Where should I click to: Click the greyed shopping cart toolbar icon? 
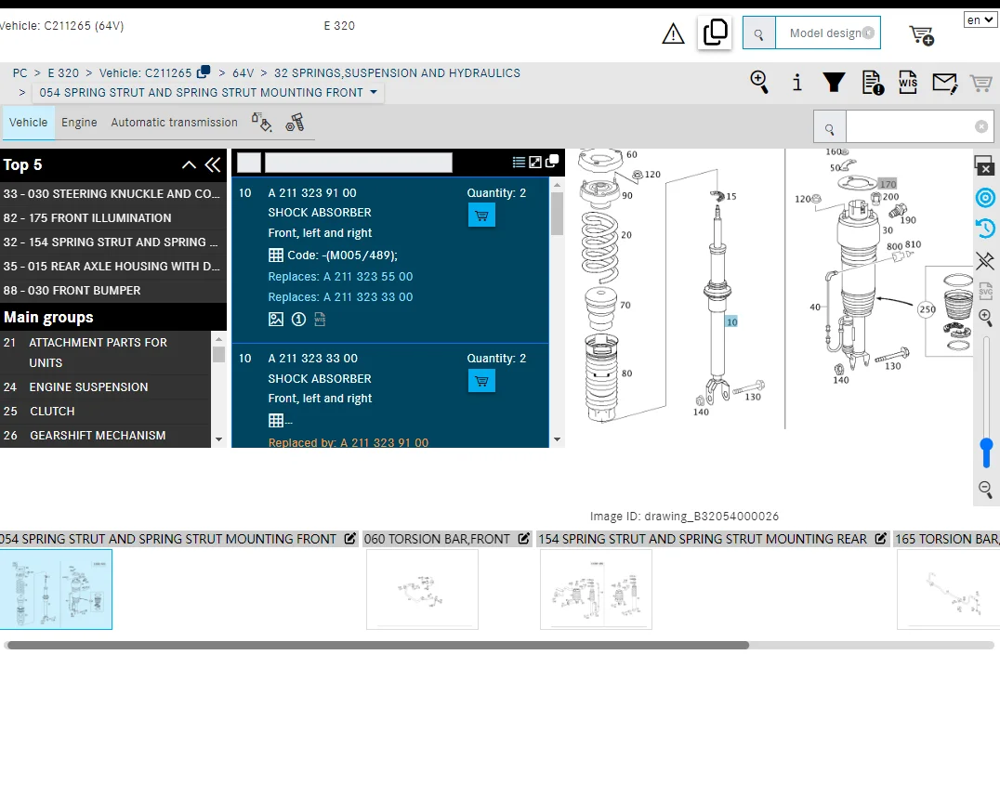pyautogui.click(x=980, y=83)
